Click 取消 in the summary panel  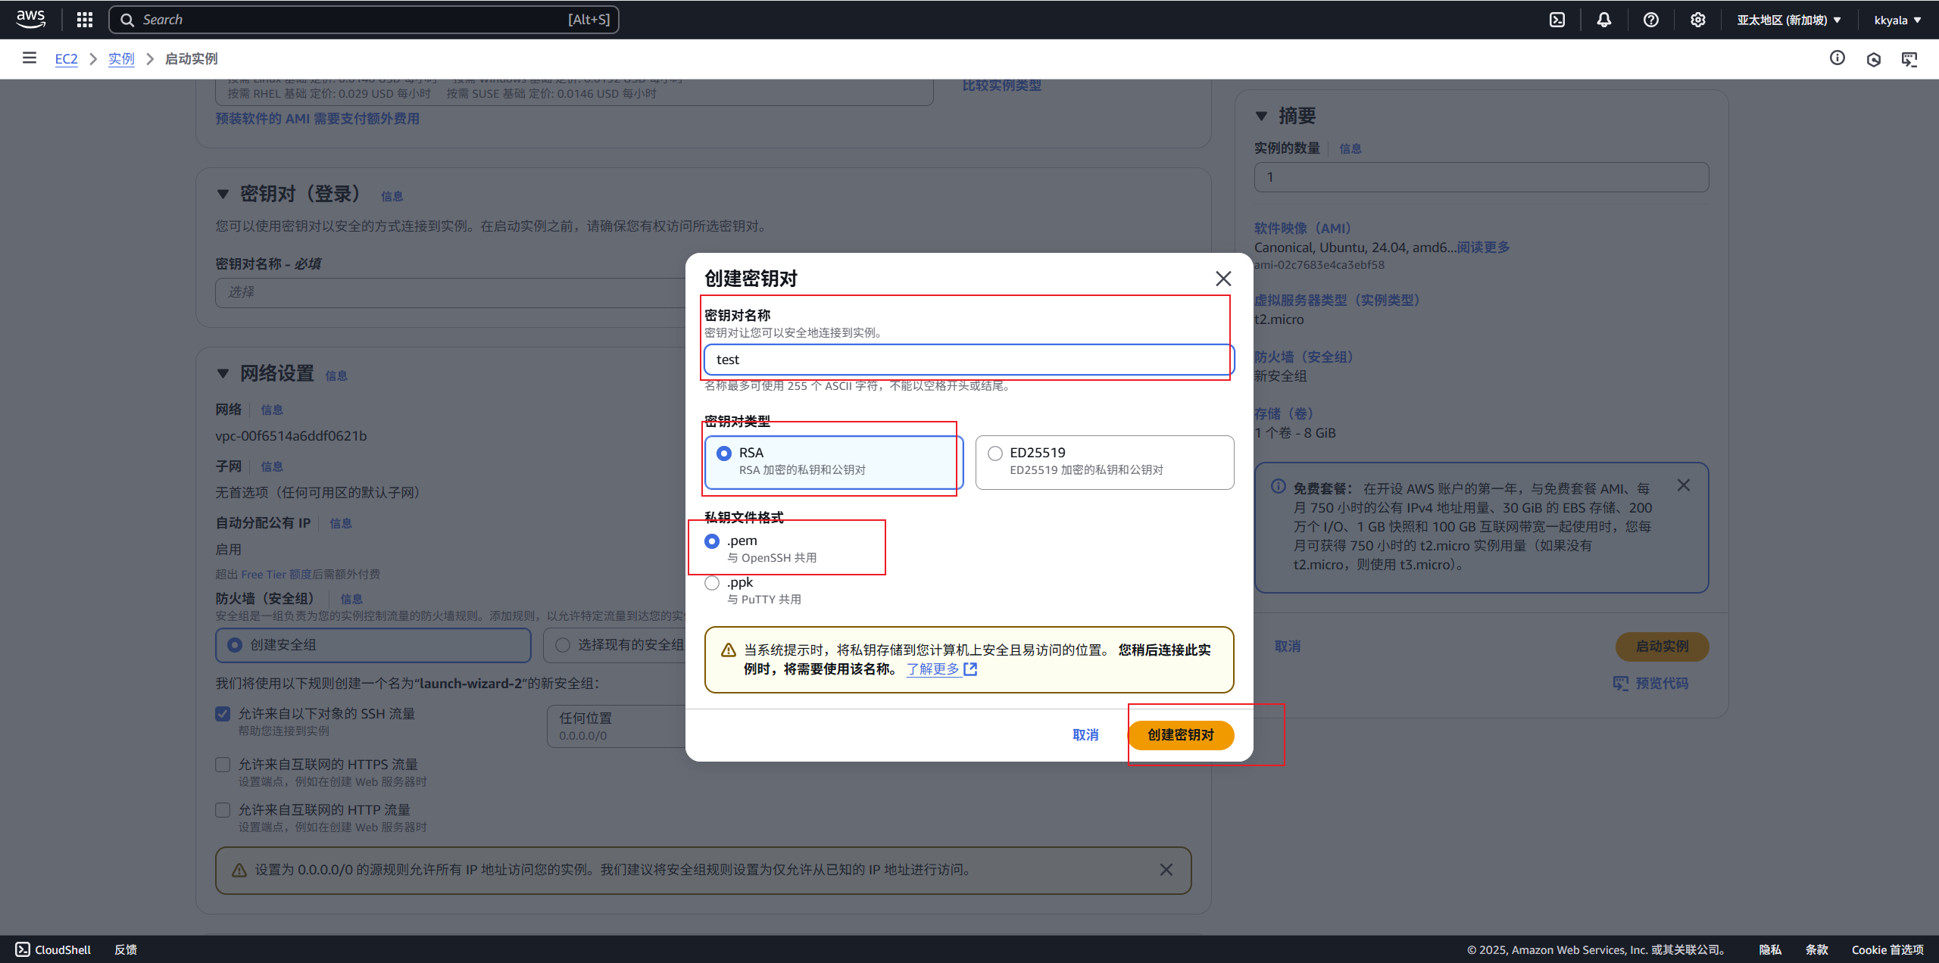1288,647
